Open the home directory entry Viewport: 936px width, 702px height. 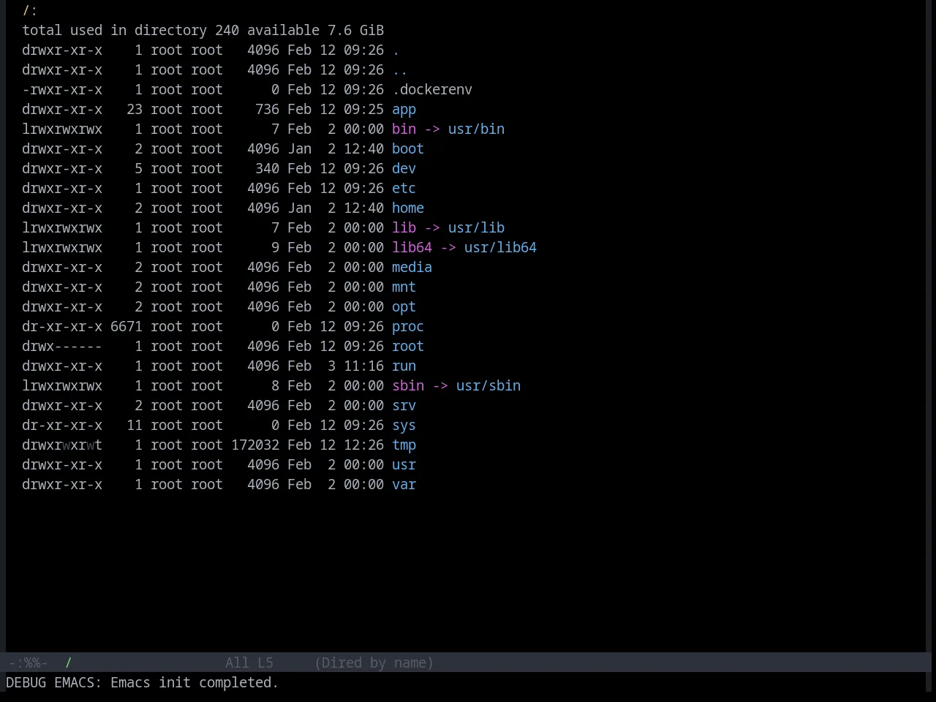tap(408, 208)
